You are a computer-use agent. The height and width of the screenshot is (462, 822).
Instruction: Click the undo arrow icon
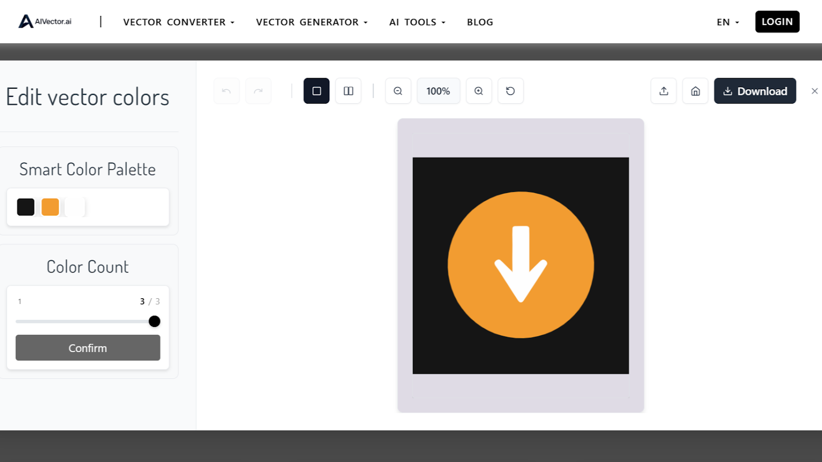pyautogui.click(x=227, y=91)
